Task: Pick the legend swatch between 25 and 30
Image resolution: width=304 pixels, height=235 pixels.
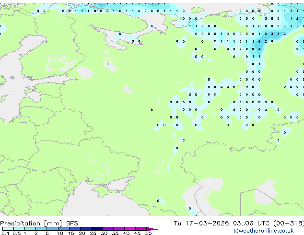Action: [x=96, y=229]
